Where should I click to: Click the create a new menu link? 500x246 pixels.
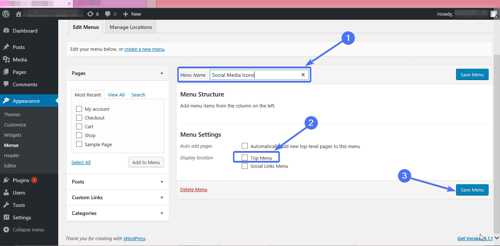[x=144, y=49]
